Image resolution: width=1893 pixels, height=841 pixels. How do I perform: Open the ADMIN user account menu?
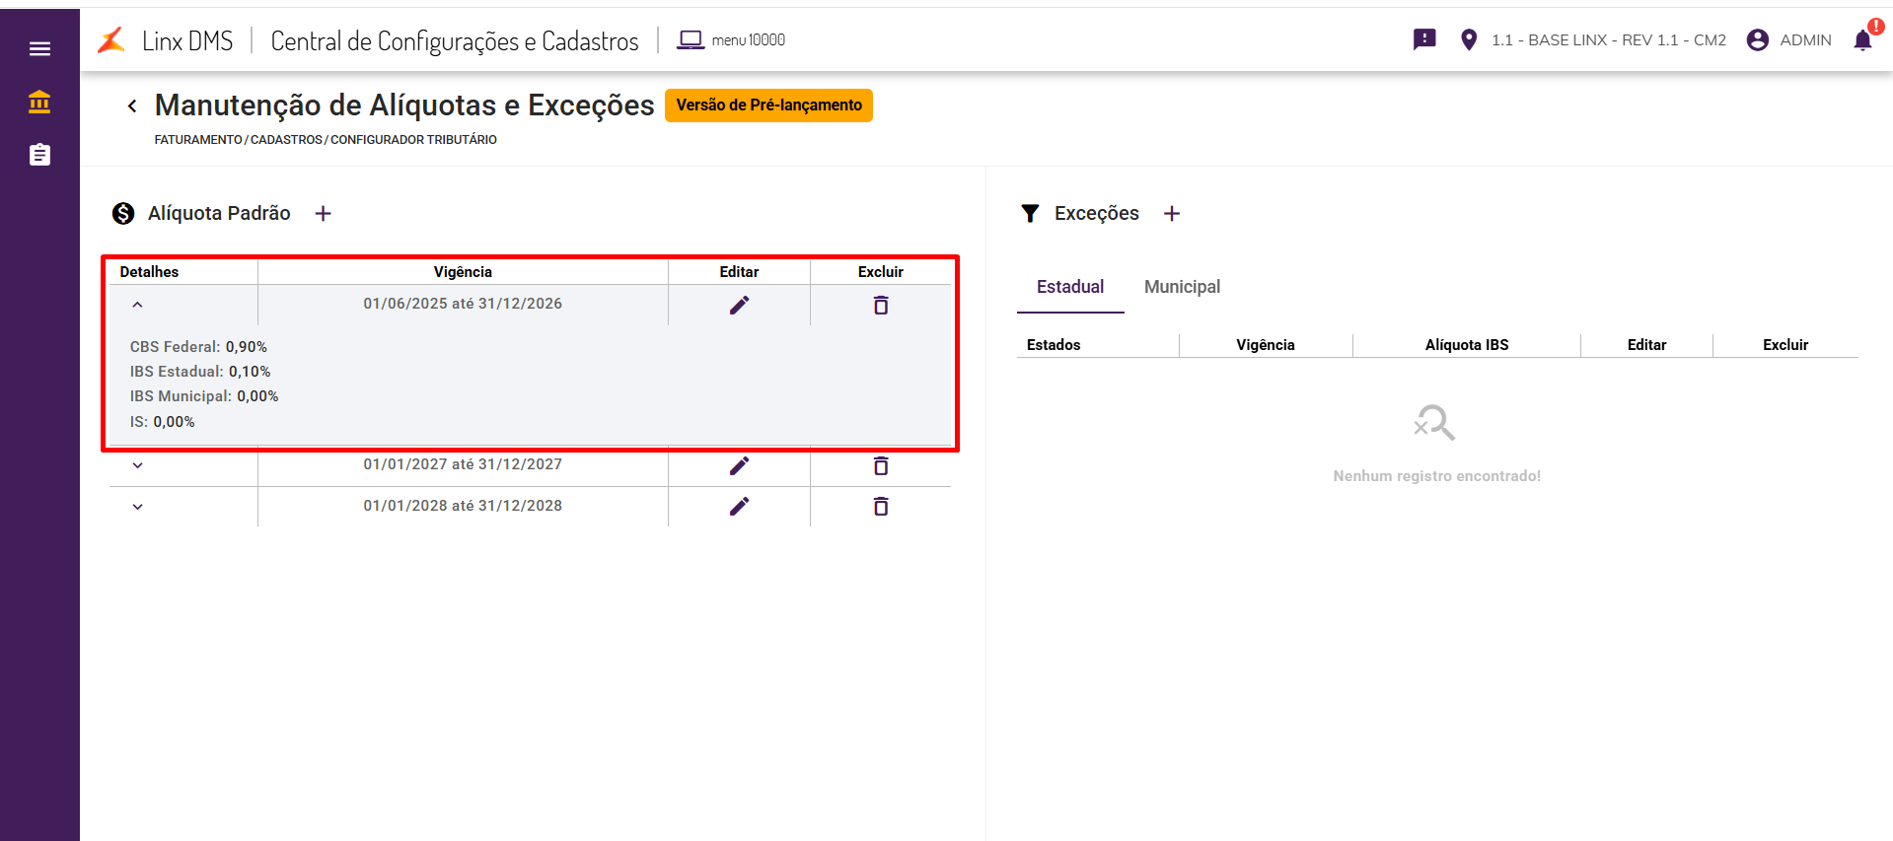pos(1788,40)
